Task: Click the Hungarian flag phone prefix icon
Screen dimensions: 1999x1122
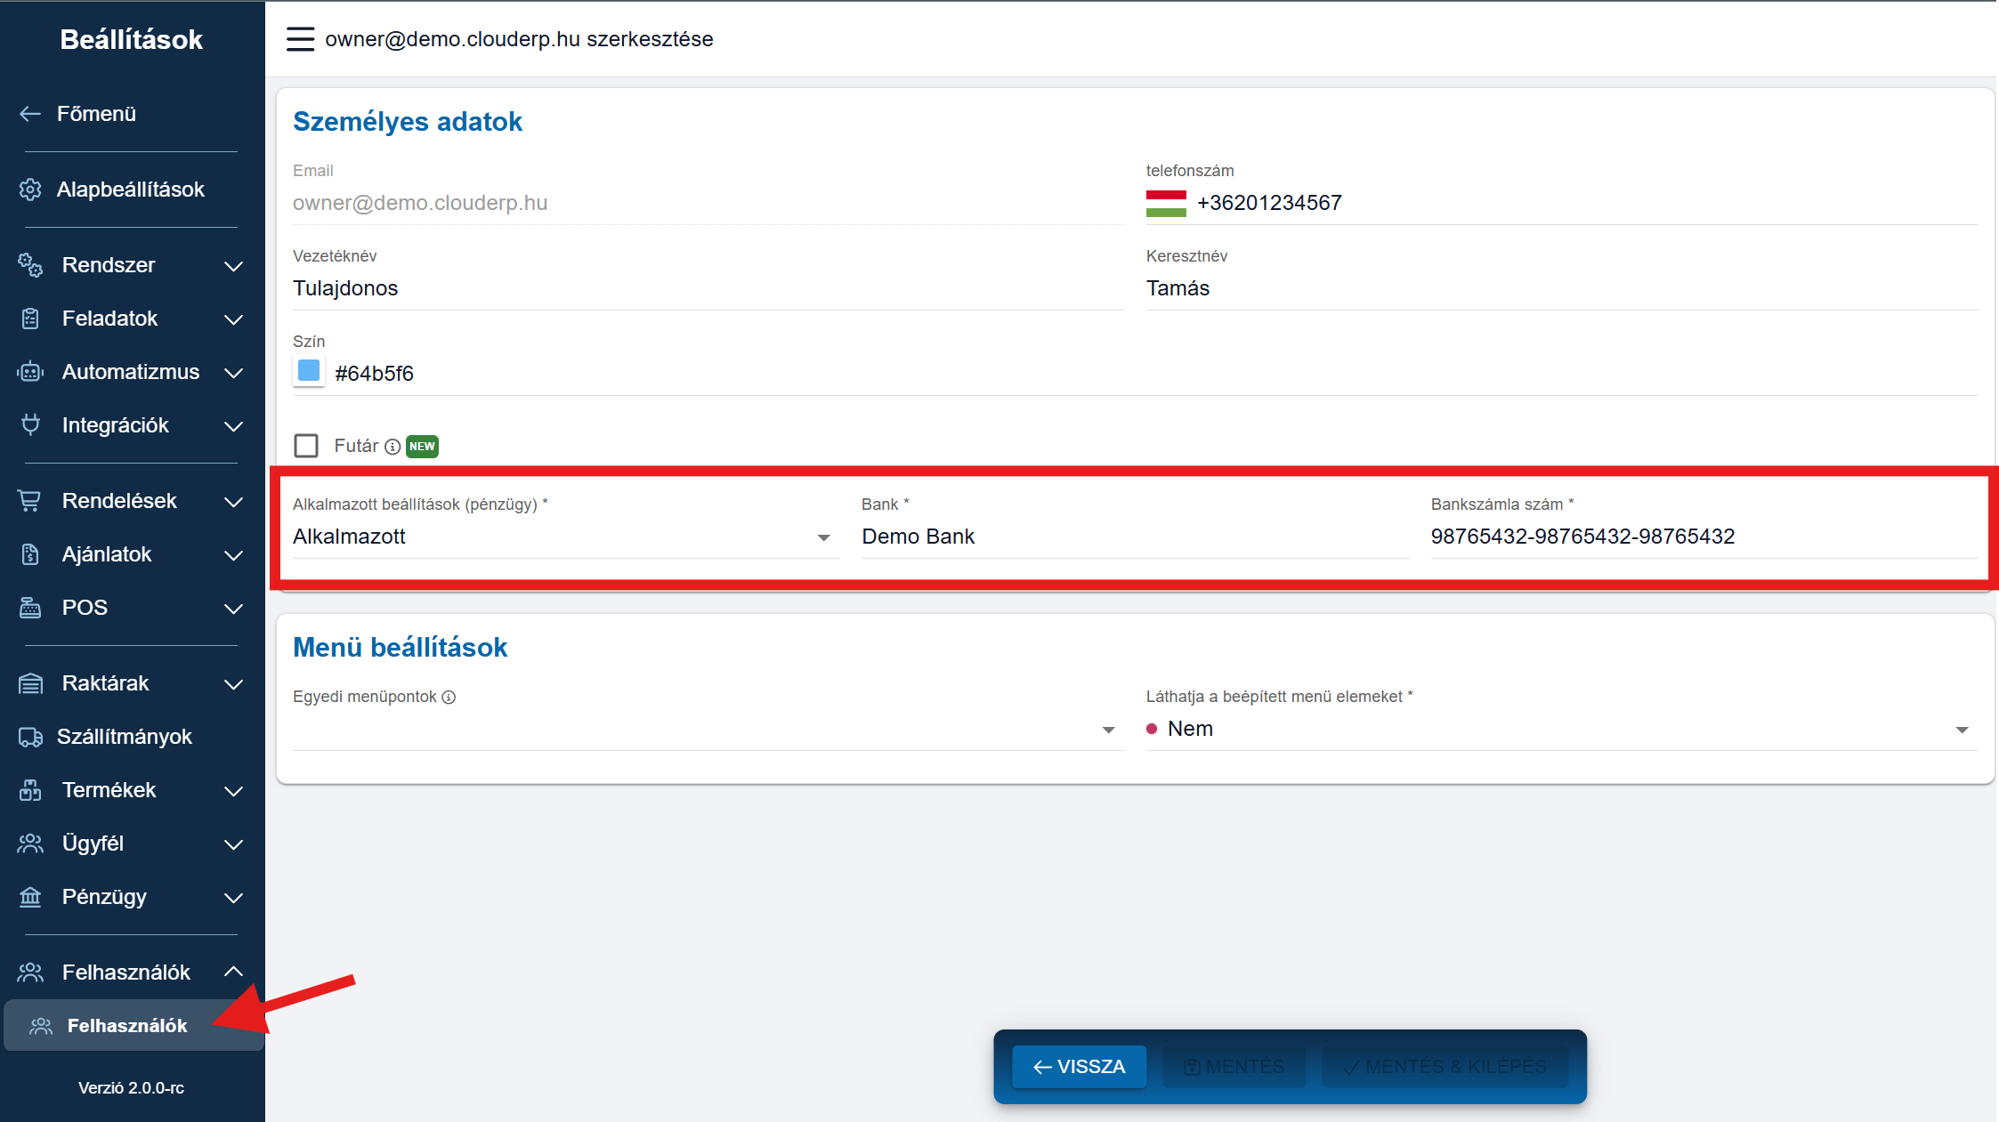Action: click(1166, 203)
